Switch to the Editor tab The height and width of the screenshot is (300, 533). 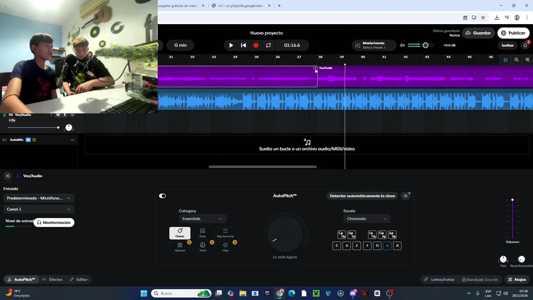tap(79, 280)
